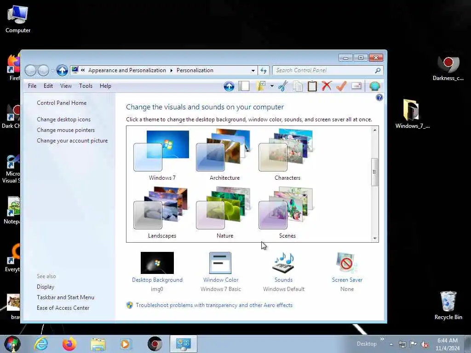The height and width of the screenshot is (353, 471).
Task: Open Recycle Bin desktop icon
Action: click(448, 305)
